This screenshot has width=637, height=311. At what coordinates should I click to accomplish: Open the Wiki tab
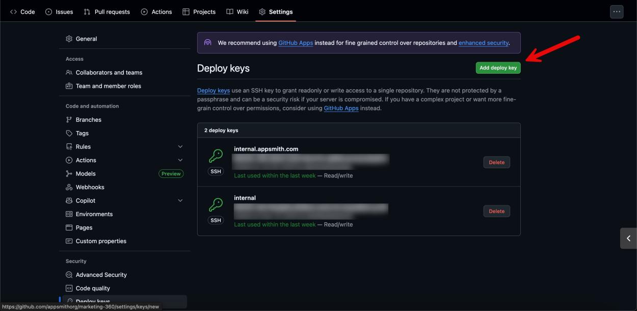[237, 11]
